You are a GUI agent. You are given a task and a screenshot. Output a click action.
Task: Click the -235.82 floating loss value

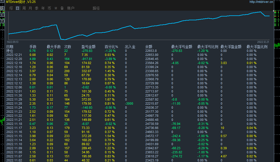[x=177, y=152]
